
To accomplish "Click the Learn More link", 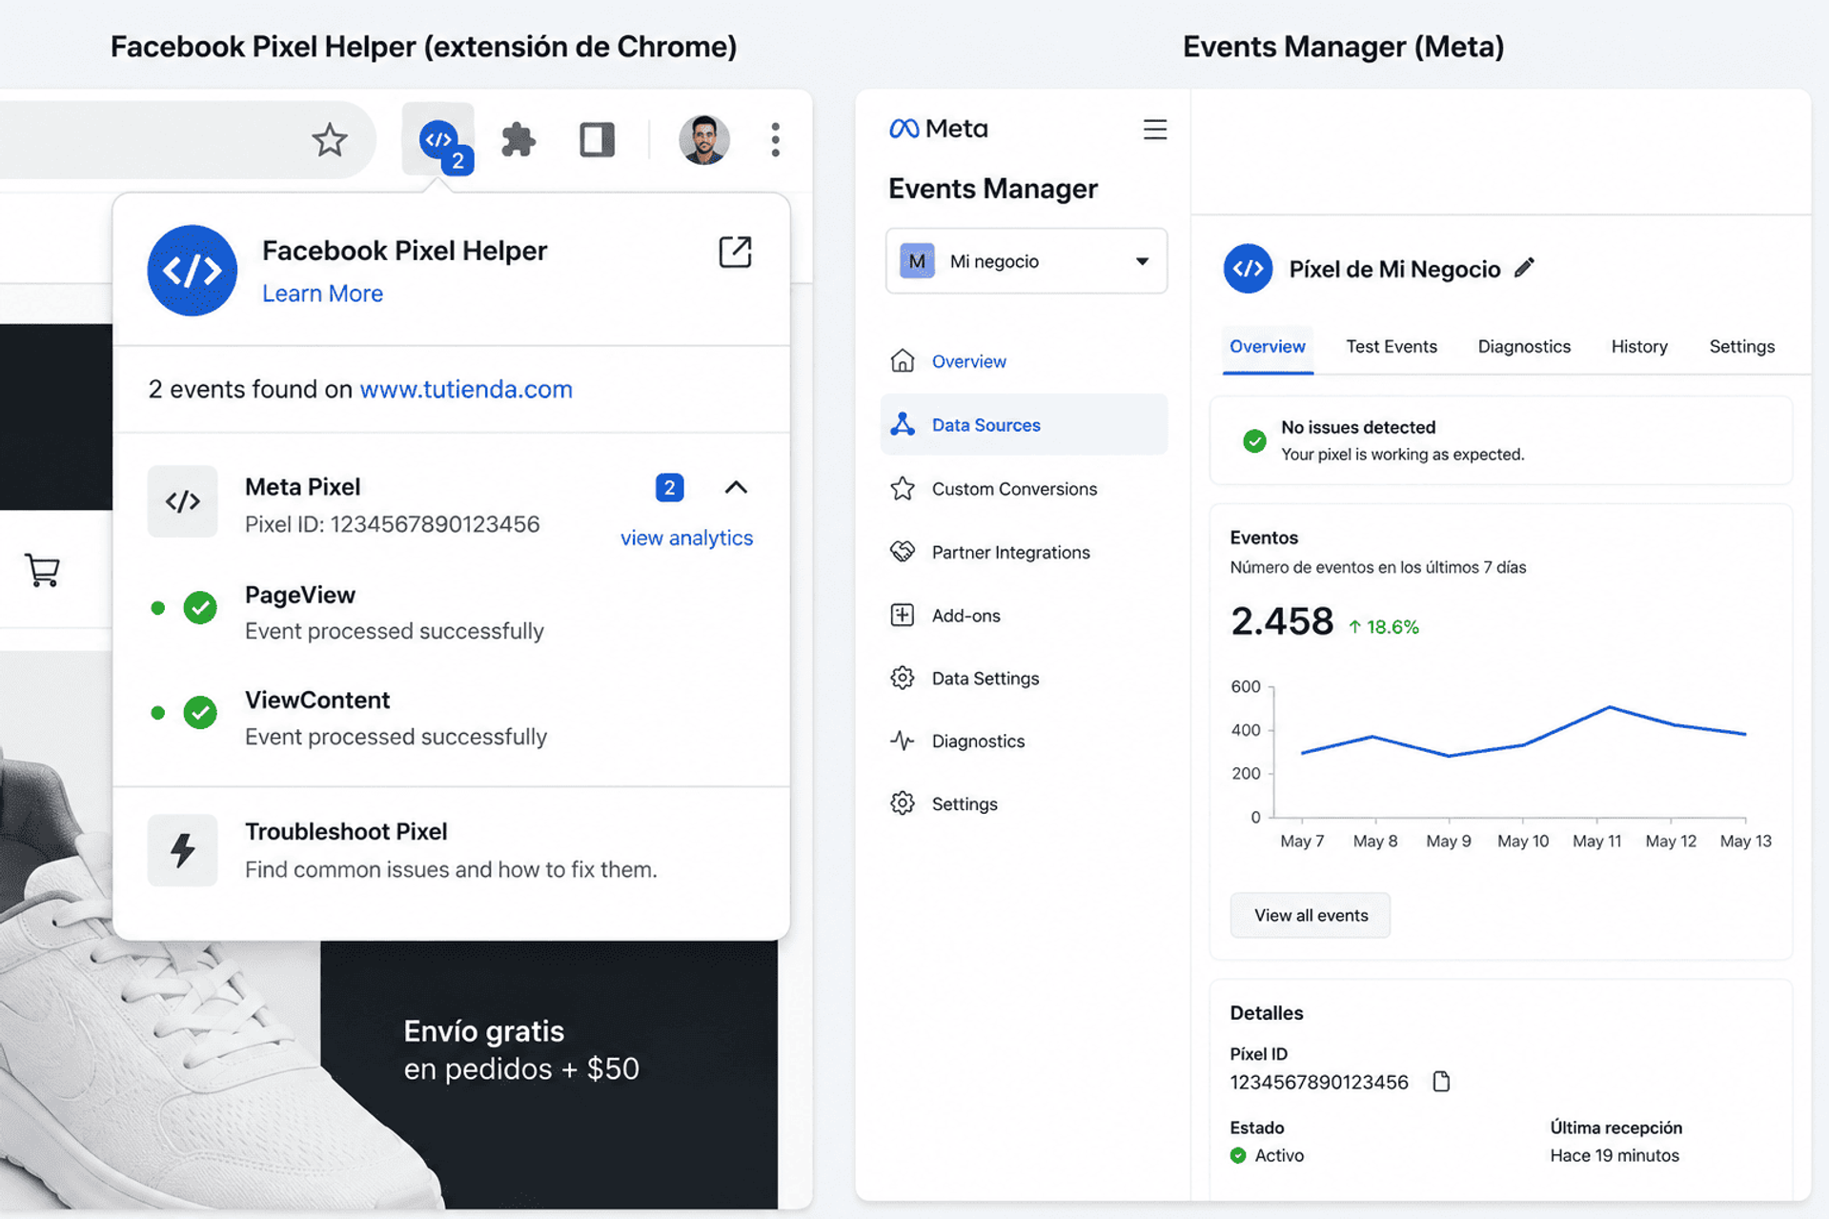I will click(322, 294).
